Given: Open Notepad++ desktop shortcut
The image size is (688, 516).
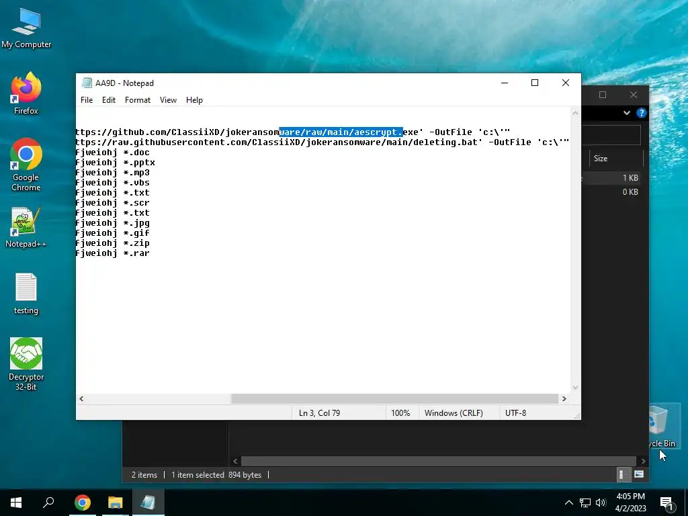Looking at the screenshot, I should (x=26, y=227).
